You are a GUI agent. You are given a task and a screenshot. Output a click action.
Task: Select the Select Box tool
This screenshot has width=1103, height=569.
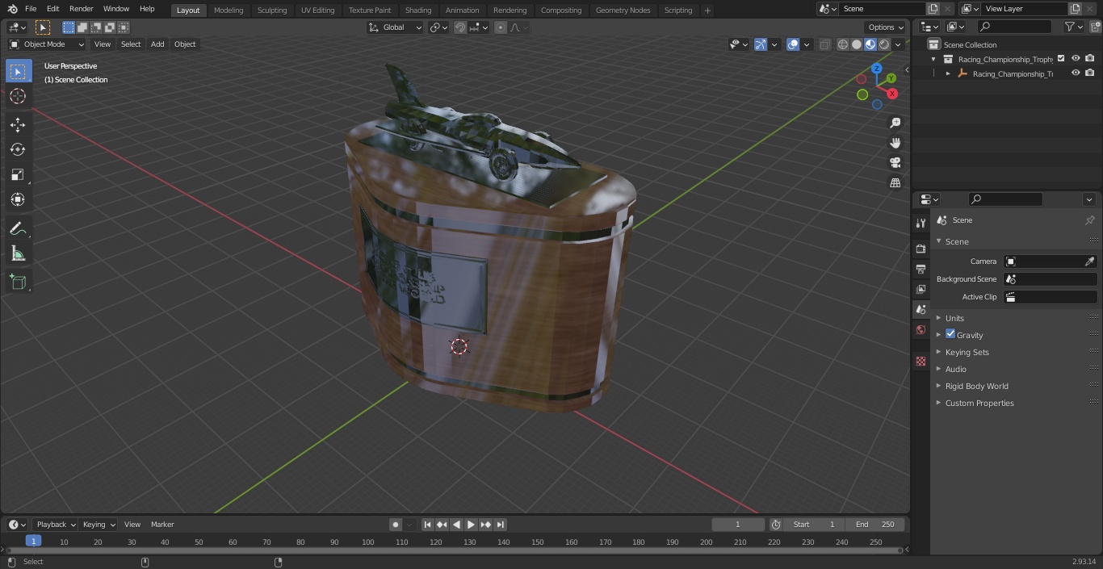tap(18, 71)
